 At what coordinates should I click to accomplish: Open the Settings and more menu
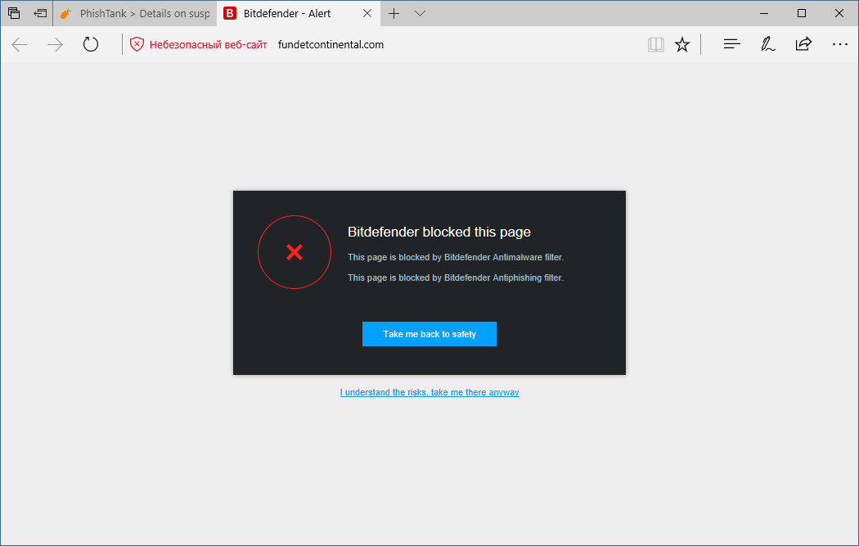coord(840,44)
